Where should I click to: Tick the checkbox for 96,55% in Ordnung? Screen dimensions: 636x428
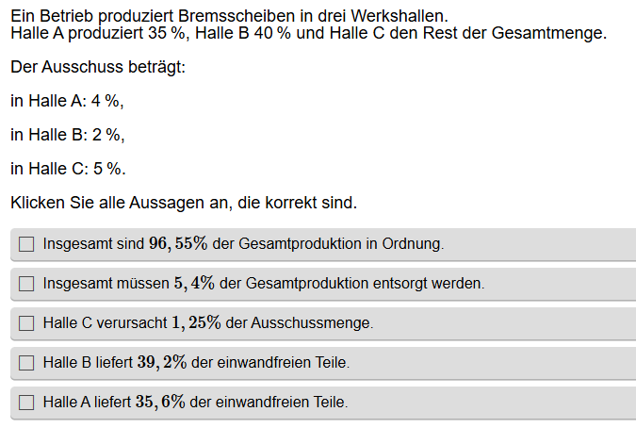(26, 244)
